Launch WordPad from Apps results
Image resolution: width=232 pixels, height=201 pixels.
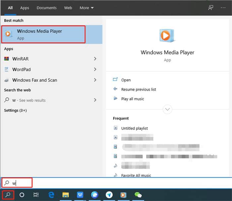click(51, 69)
